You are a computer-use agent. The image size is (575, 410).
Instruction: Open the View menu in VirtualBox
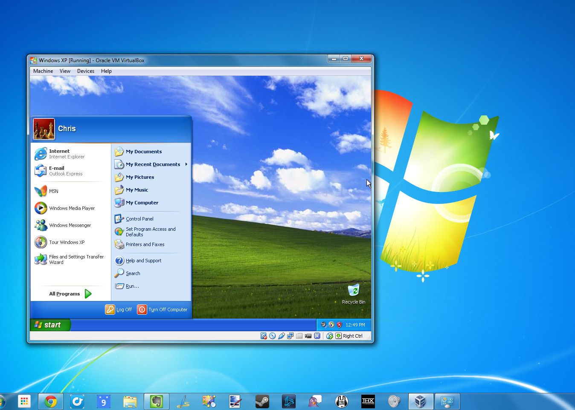[65, 71]
